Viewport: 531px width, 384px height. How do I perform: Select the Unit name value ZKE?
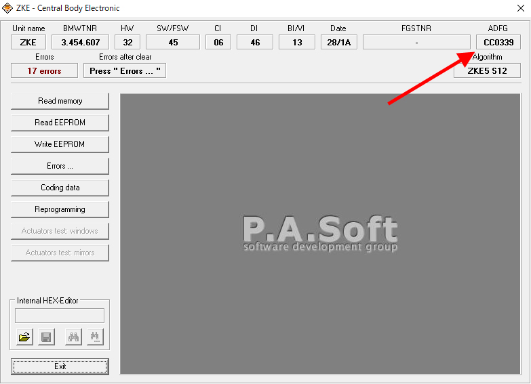pyautogui.click(x=28, y=42)
